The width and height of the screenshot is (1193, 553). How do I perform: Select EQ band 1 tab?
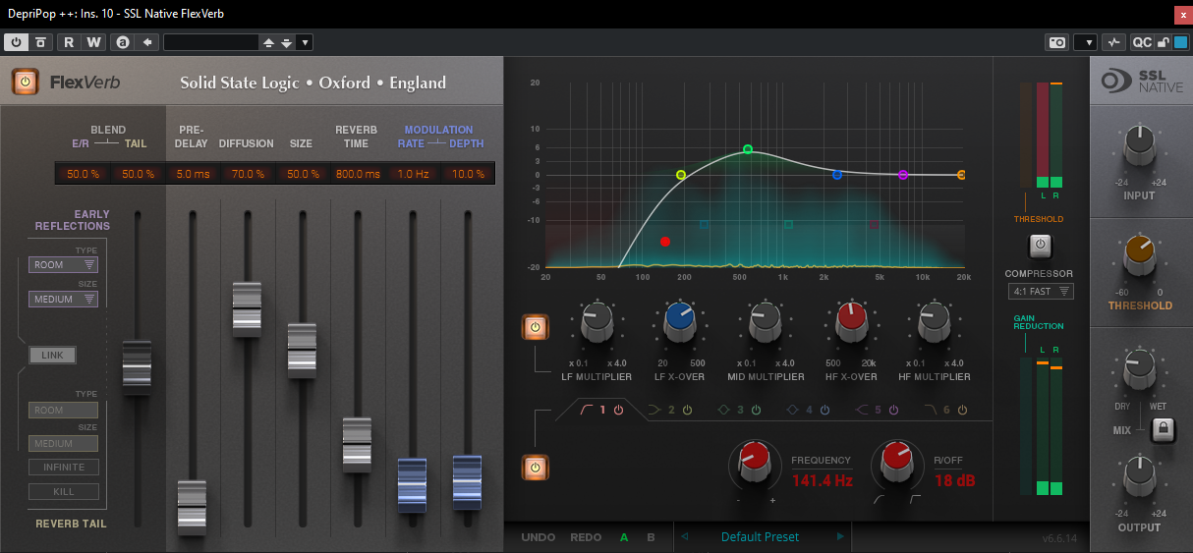pyautogui.click(x=600, y=410)
